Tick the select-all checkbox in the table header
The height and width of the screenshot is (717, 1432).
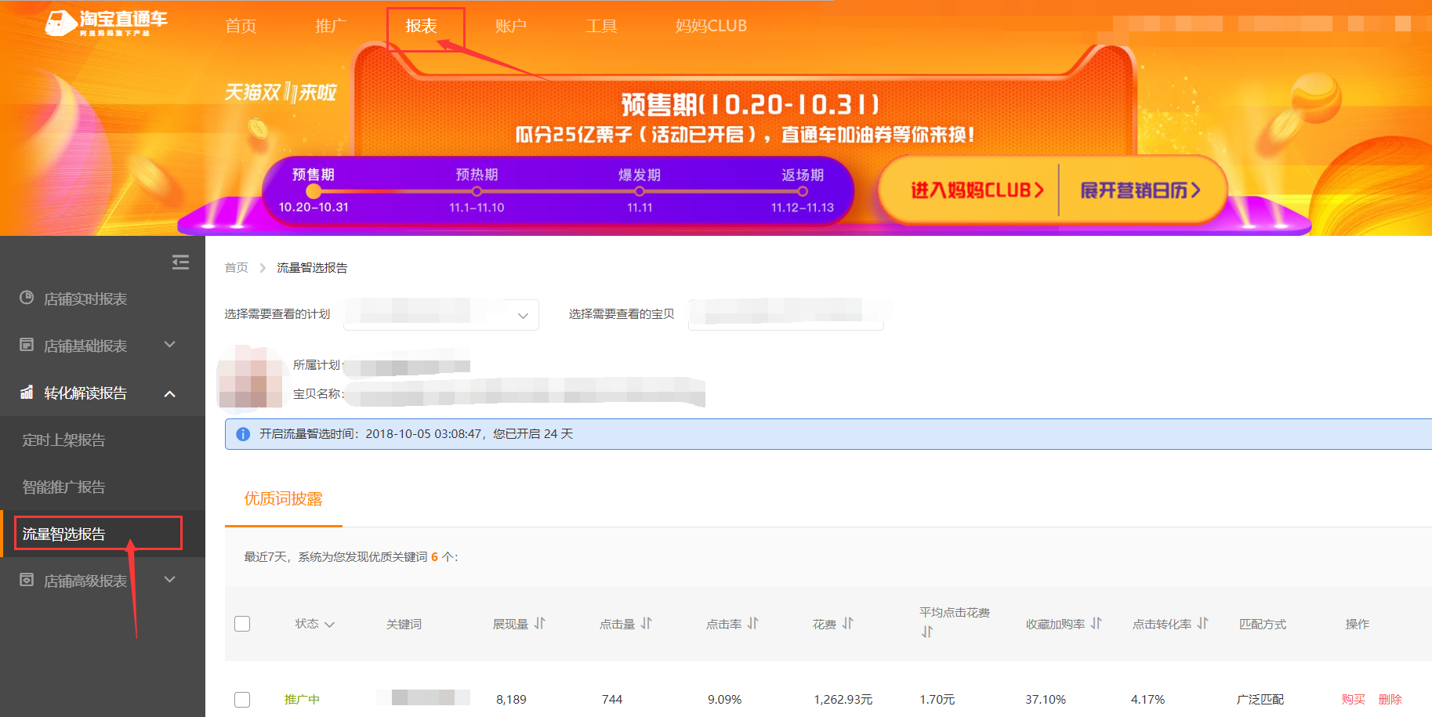point(242,624)
